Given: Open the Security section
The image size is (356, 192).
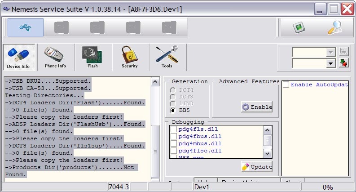Looking at the screenshot, I should pos(130,57).
